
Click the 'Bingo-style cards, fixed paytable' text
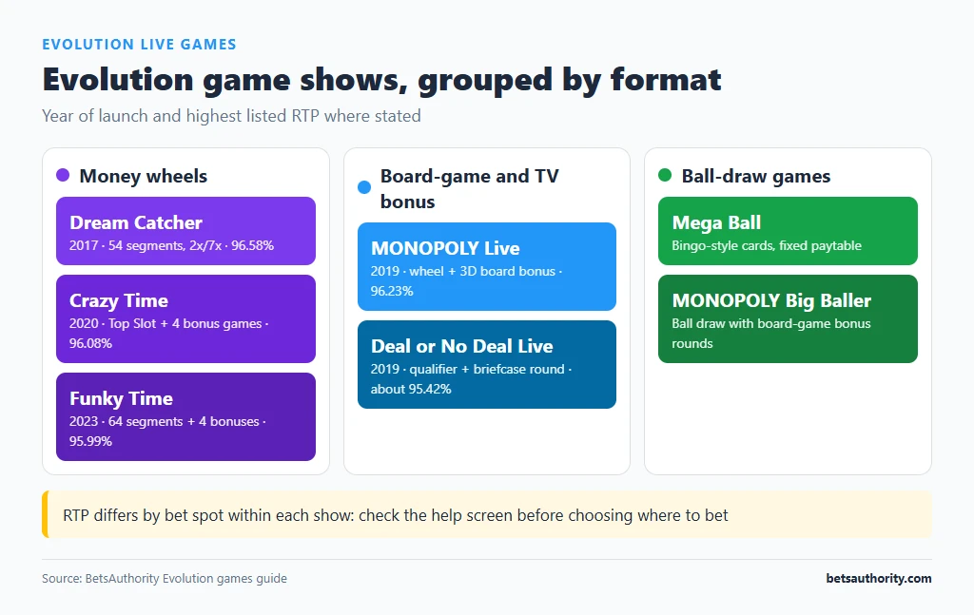click(767, 246)
